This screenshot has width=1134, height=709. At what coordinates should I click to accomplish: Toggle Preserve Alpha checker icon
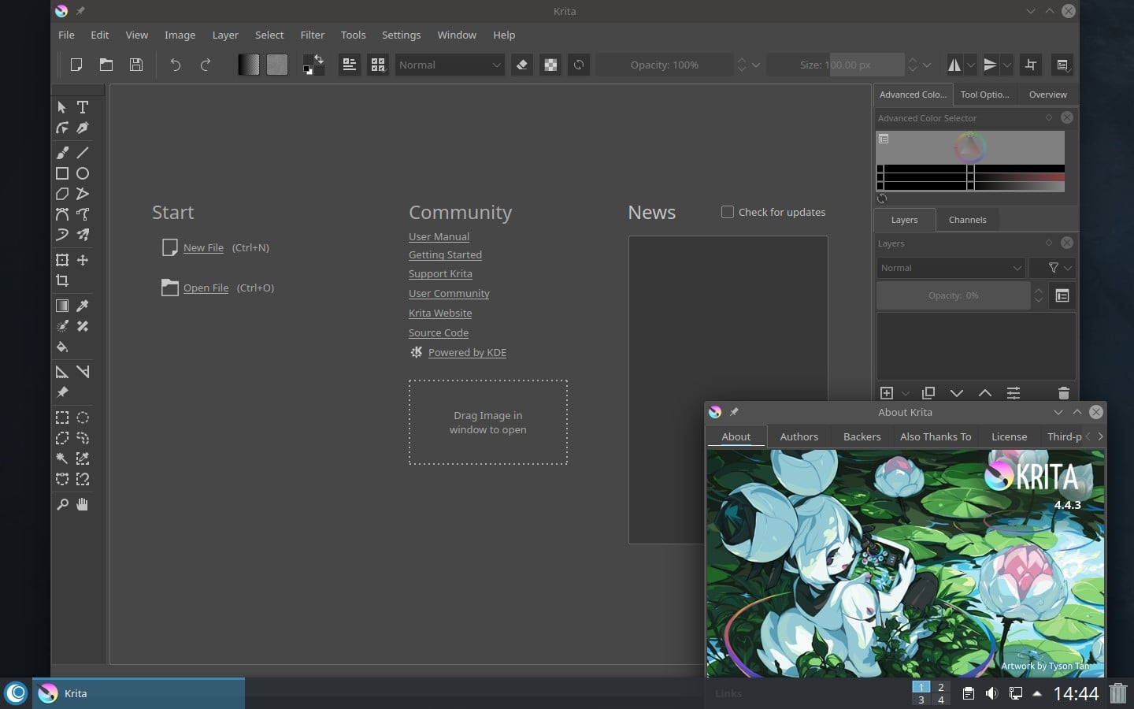pyautogui.click(x=550, y=65)
